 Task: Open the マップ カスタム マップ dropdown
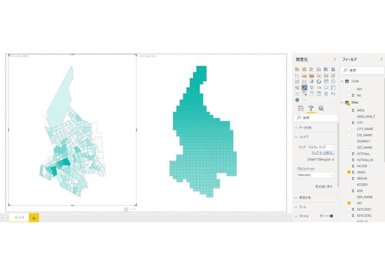coord(321,147)
